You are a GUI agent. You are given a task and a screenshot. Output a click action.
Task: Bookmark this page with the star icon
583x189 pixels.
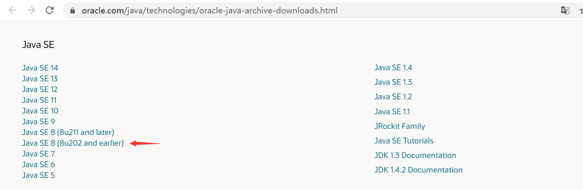(x=581, y=11)
